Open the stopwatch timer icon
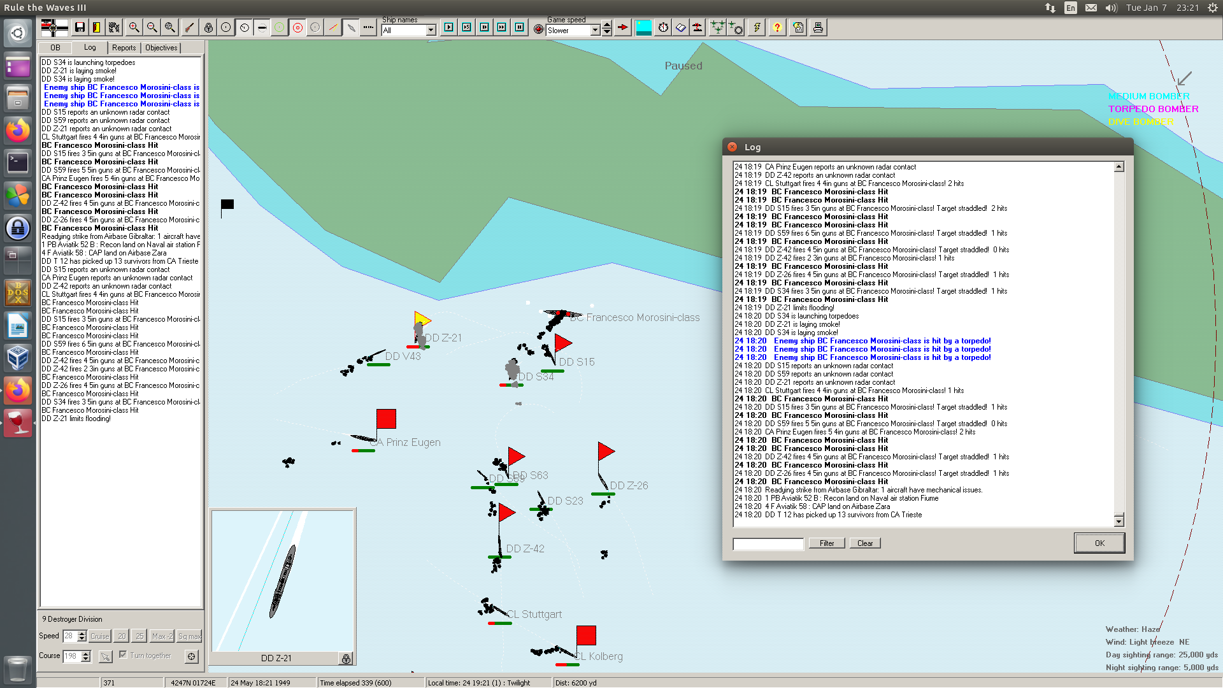Image resolution: width=1223 pixels, height=688 pixels. tap(664, 27)
